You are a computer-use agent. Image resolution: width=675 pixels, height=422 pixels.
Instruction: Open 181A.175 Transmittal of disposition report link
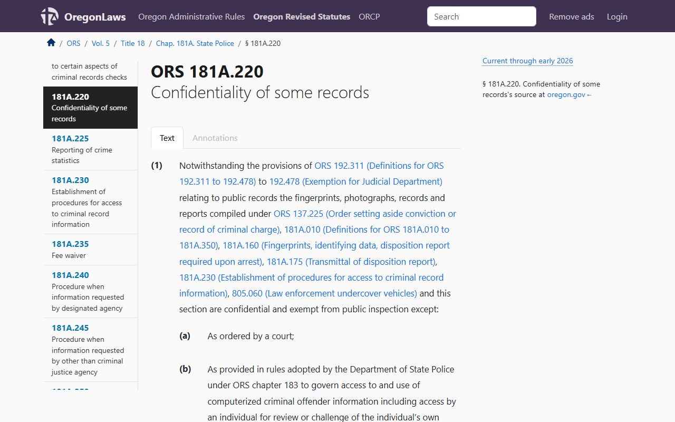point(351,262)
